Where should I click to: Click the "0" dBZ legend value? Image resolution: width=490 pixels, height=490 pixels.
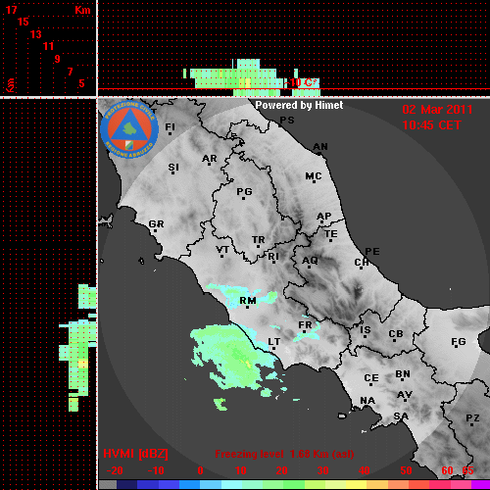click(200, 470)
